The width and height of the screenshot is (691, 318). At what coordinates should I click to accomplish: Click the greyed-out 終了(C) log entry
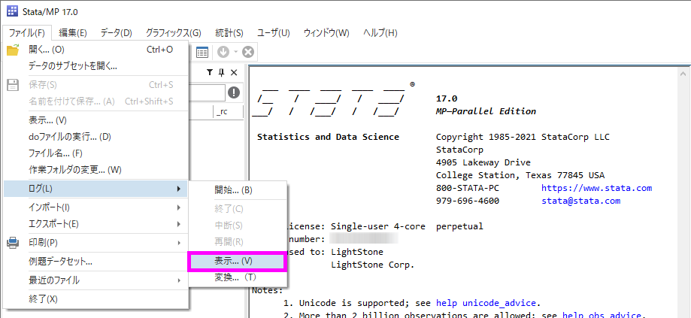click(238, 209)
